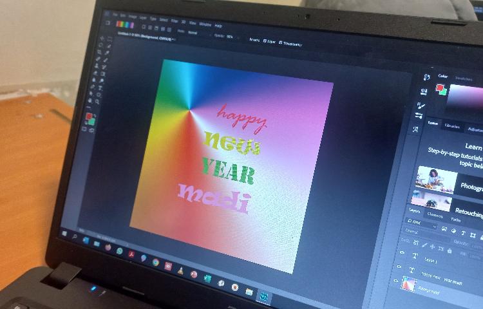Open the Libraries tab
This screenshot has width=483, height=309.
click(452, 126)
